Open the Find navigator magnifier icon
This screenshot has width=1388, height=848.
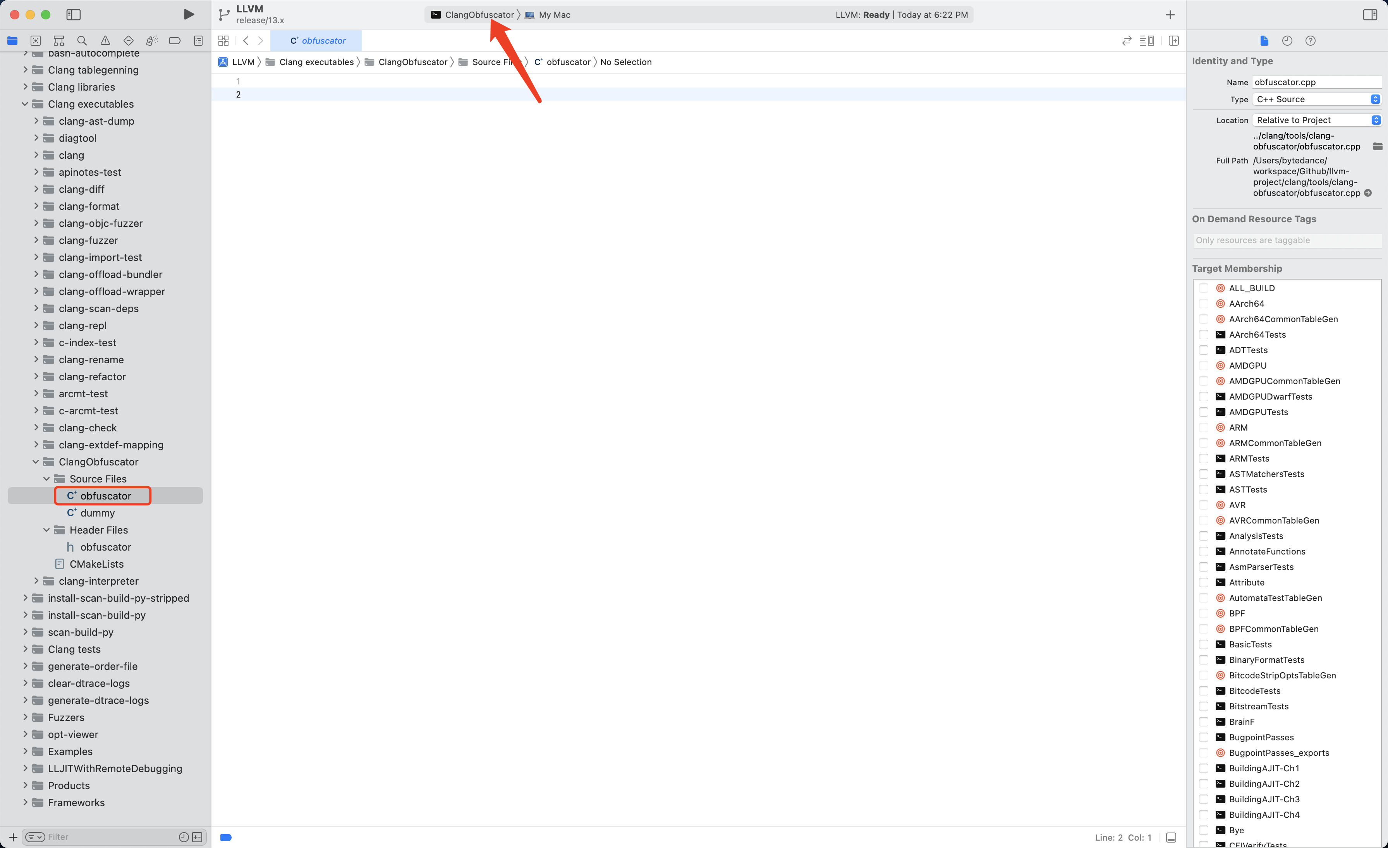pos(82,41)
